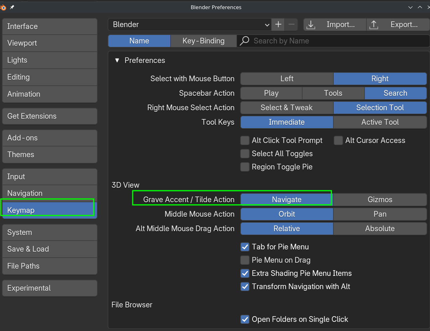Disable Extra Shading Pie Menu Items
The height and width of the screenshot is (331, 430).
click(245, 274)
